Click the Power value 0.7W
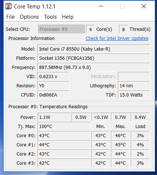Screen dimensions: 157x175 120,117
